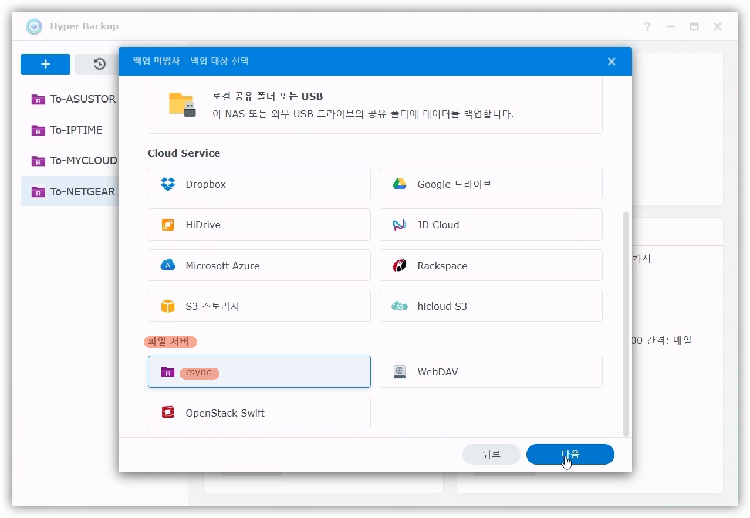Select the rsync file server option

(259, 372)
